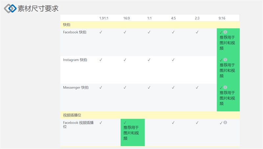Click the 2:3 column header

coord(197,18)
